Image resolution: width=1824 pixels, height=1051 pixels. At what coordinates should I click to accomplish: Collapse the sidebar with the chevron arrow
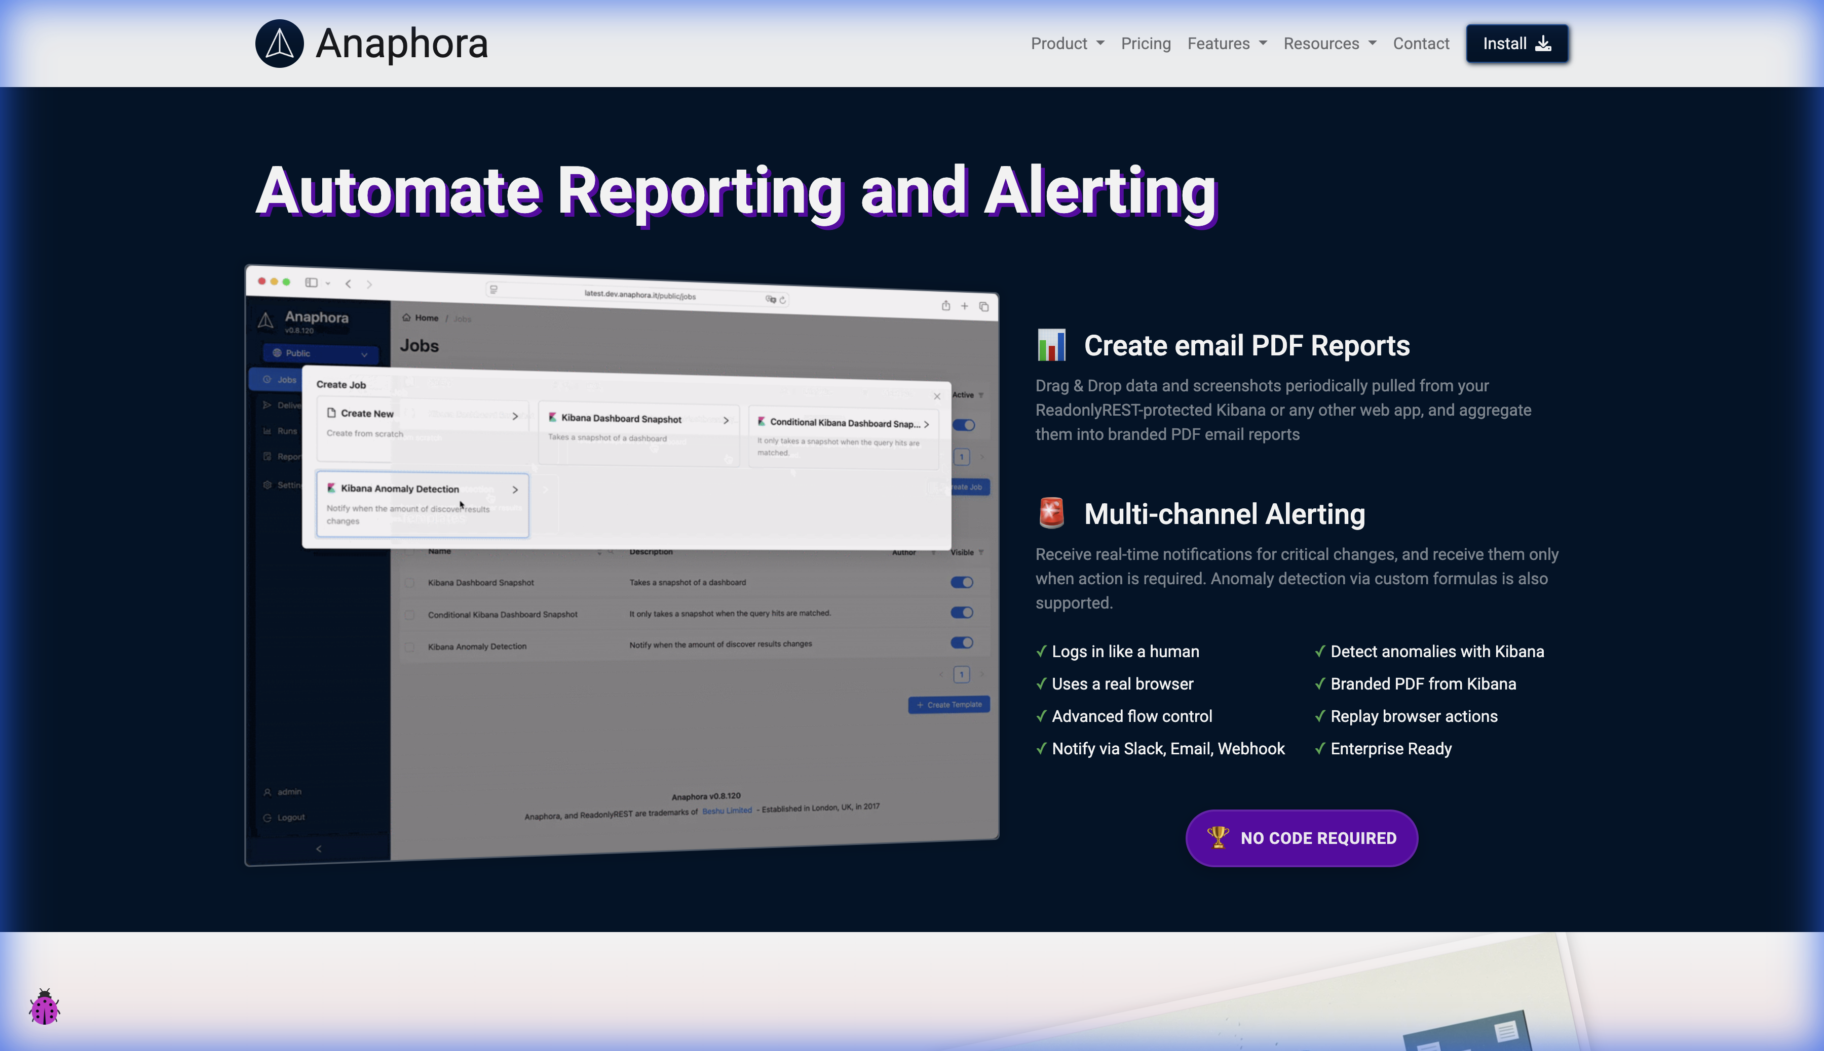point(319,848)
